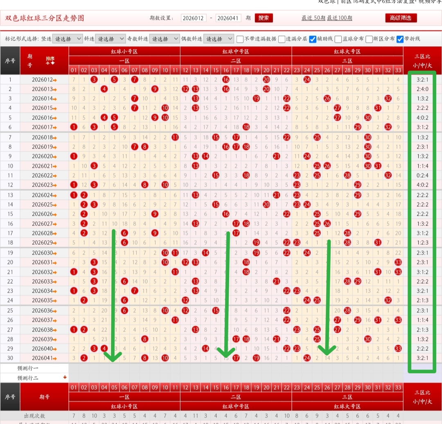Screen dimensions: 442x424
Task: Select red ball 11 in row 2026018
Action: click(175, 137)
